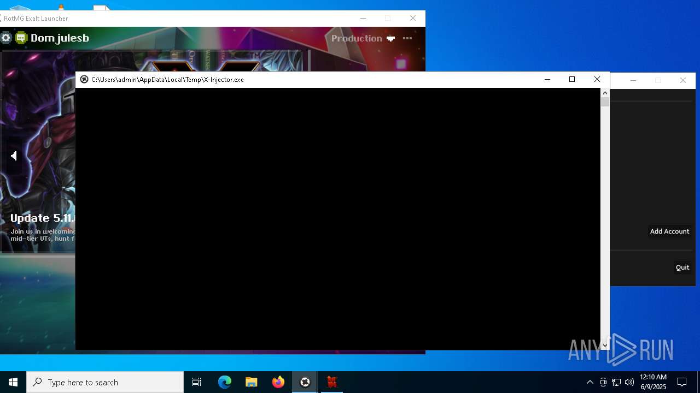700x393 pixels.
Task: Open the taskbar clock and date
Action: pyautogui.click(x=653, y=382)
